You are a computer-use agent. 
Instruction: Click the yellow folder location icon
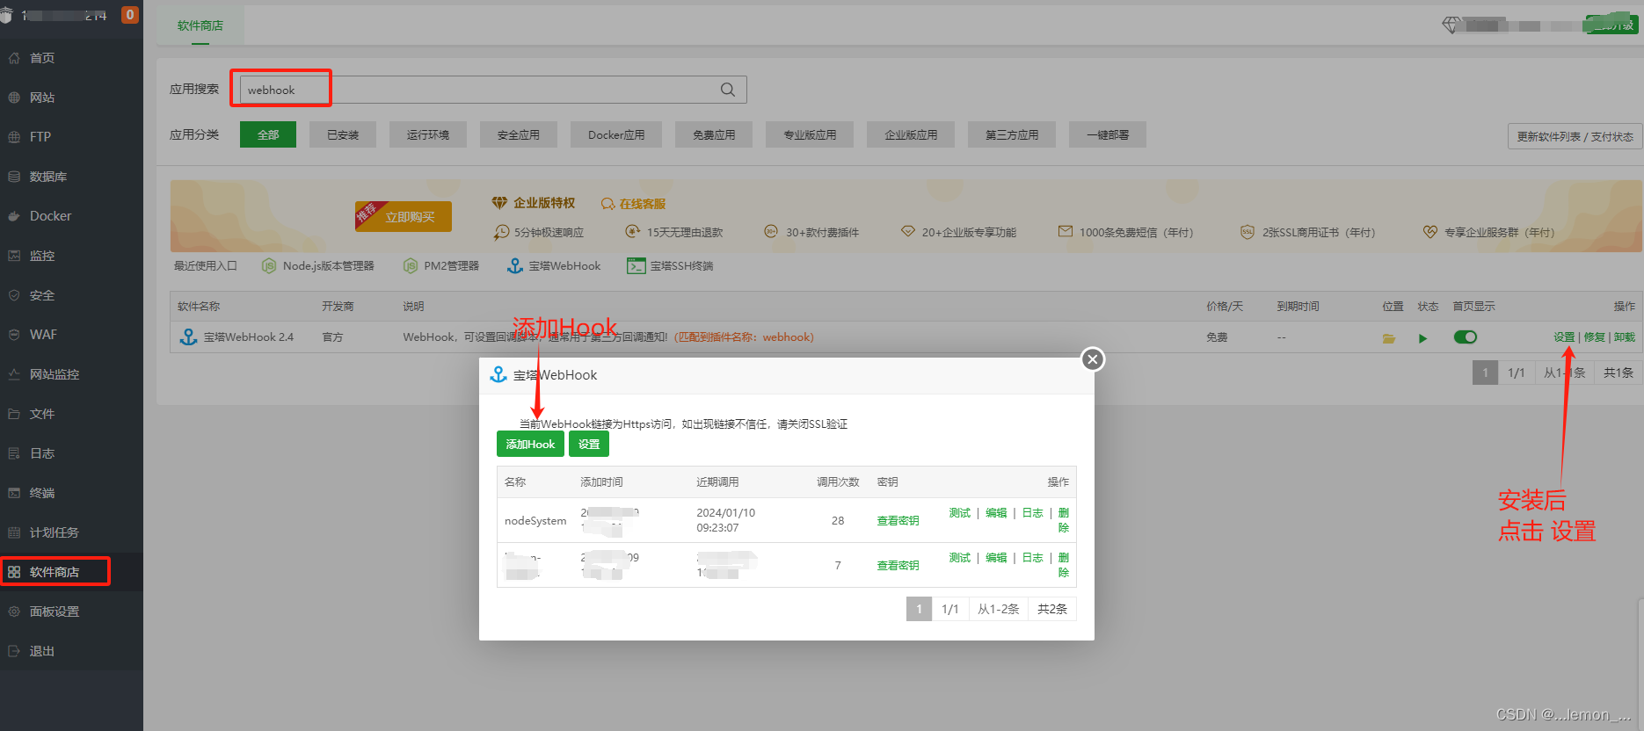point(1389,338)
